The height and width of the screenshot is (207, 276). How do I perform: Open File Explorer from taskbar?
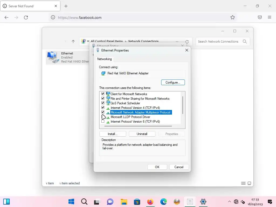pos(124,202)
